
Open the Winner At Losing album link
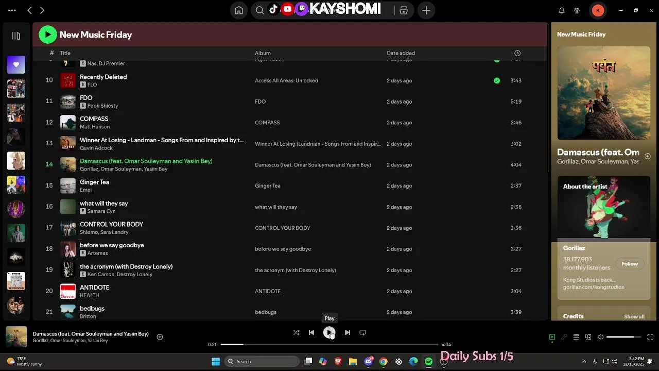[x=318, y=144]
